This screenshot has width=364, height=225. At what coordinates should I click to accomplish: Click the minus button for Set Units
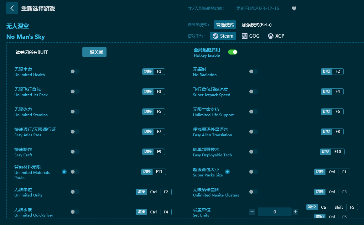[x=252, y=212]
